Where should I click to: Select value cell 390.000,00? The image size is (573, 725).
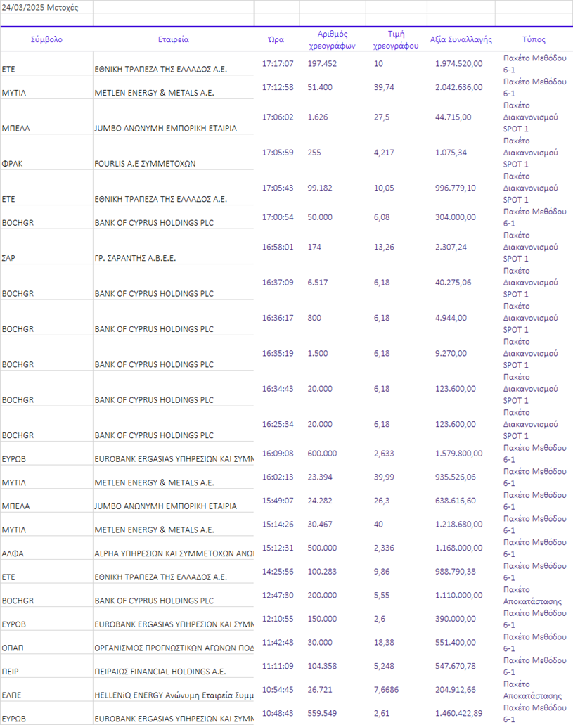point(455,619)
